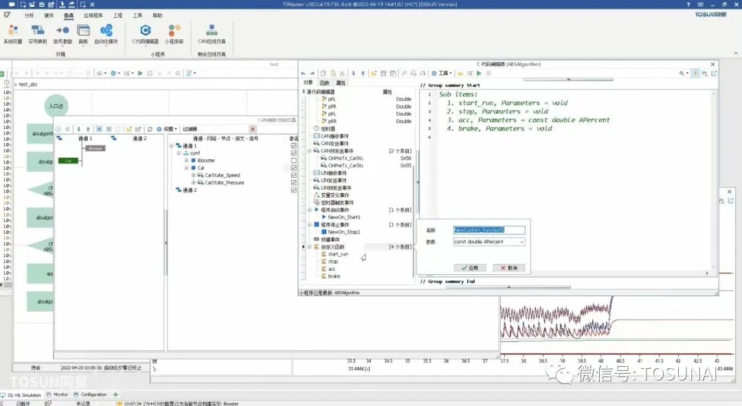Click the 取消 cancel button
Image resolution: width=742 pixels, height=406 pixels.
click(508, 268)
